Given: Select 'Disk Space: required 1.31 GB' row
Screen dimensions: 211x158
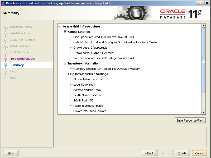Looking at the screenshot, I should click(104, 37).
